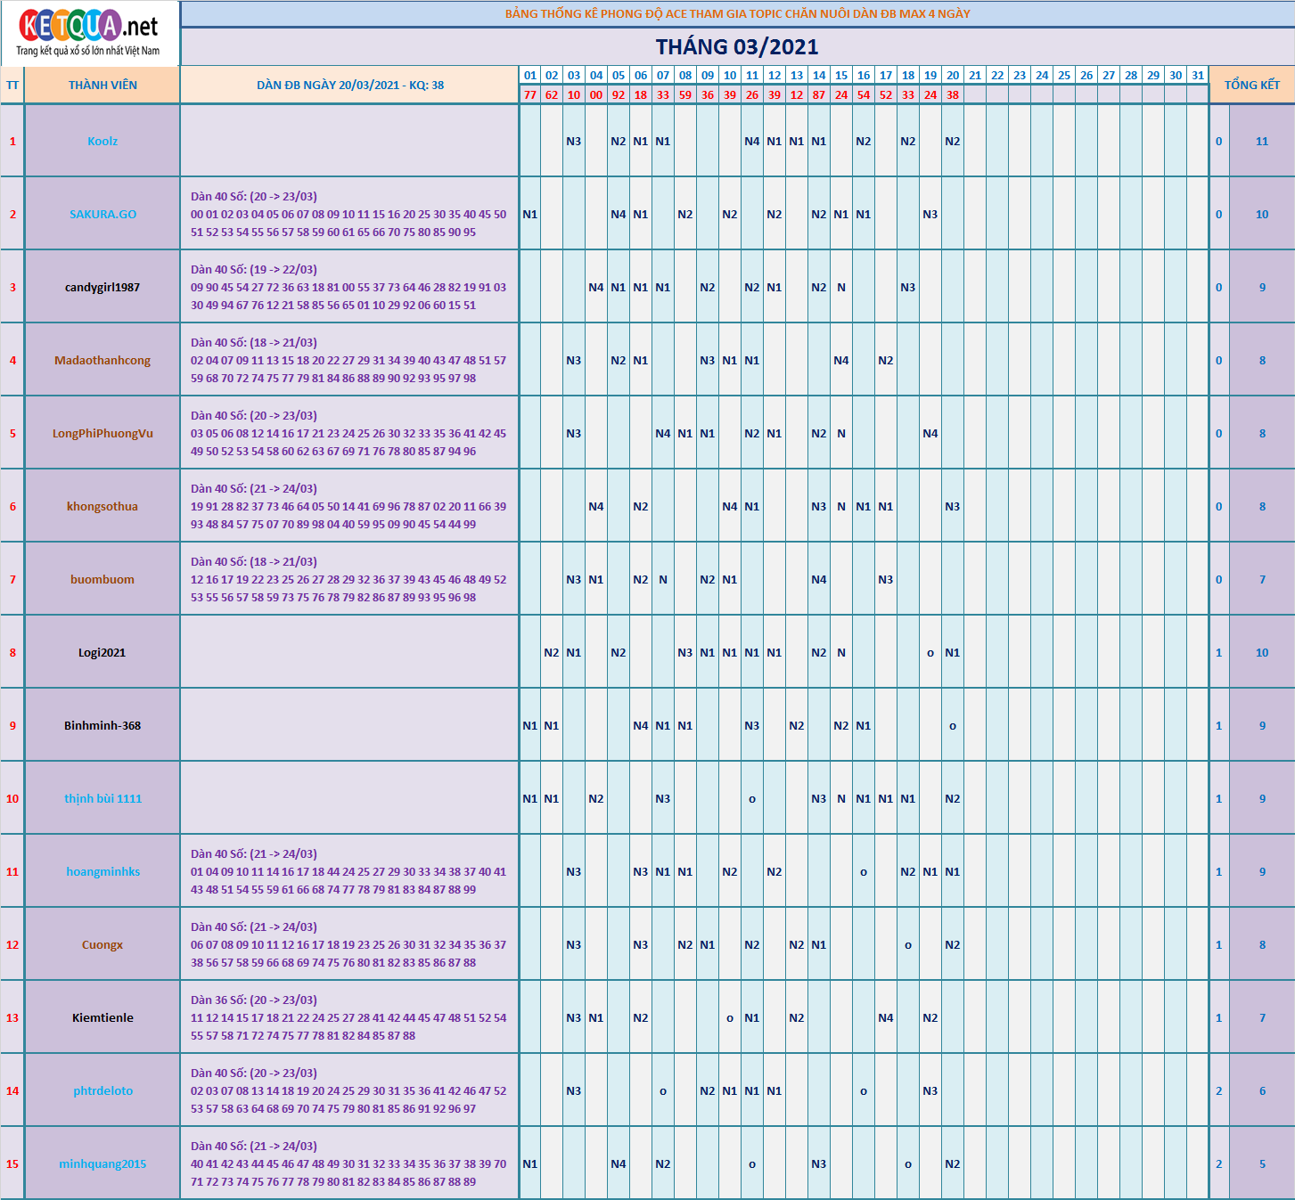Image resolution: width=1295 pixels, height=1200 pixels.
Task: Select day 31 column header
Action: (1198, 75)
